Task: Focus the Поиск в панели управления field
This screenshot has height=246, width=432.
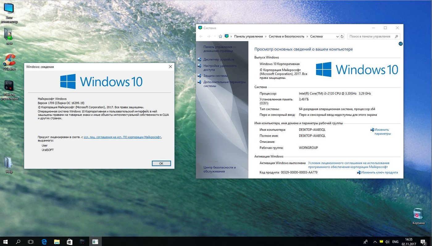Action: [373, 36]
